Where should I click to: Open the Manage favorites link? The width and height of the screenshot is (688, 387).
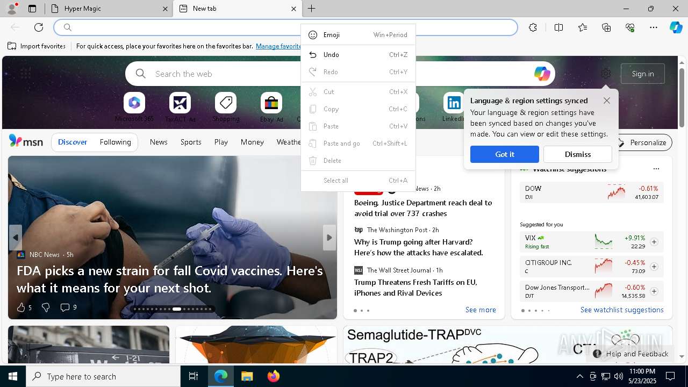(278, 46)
